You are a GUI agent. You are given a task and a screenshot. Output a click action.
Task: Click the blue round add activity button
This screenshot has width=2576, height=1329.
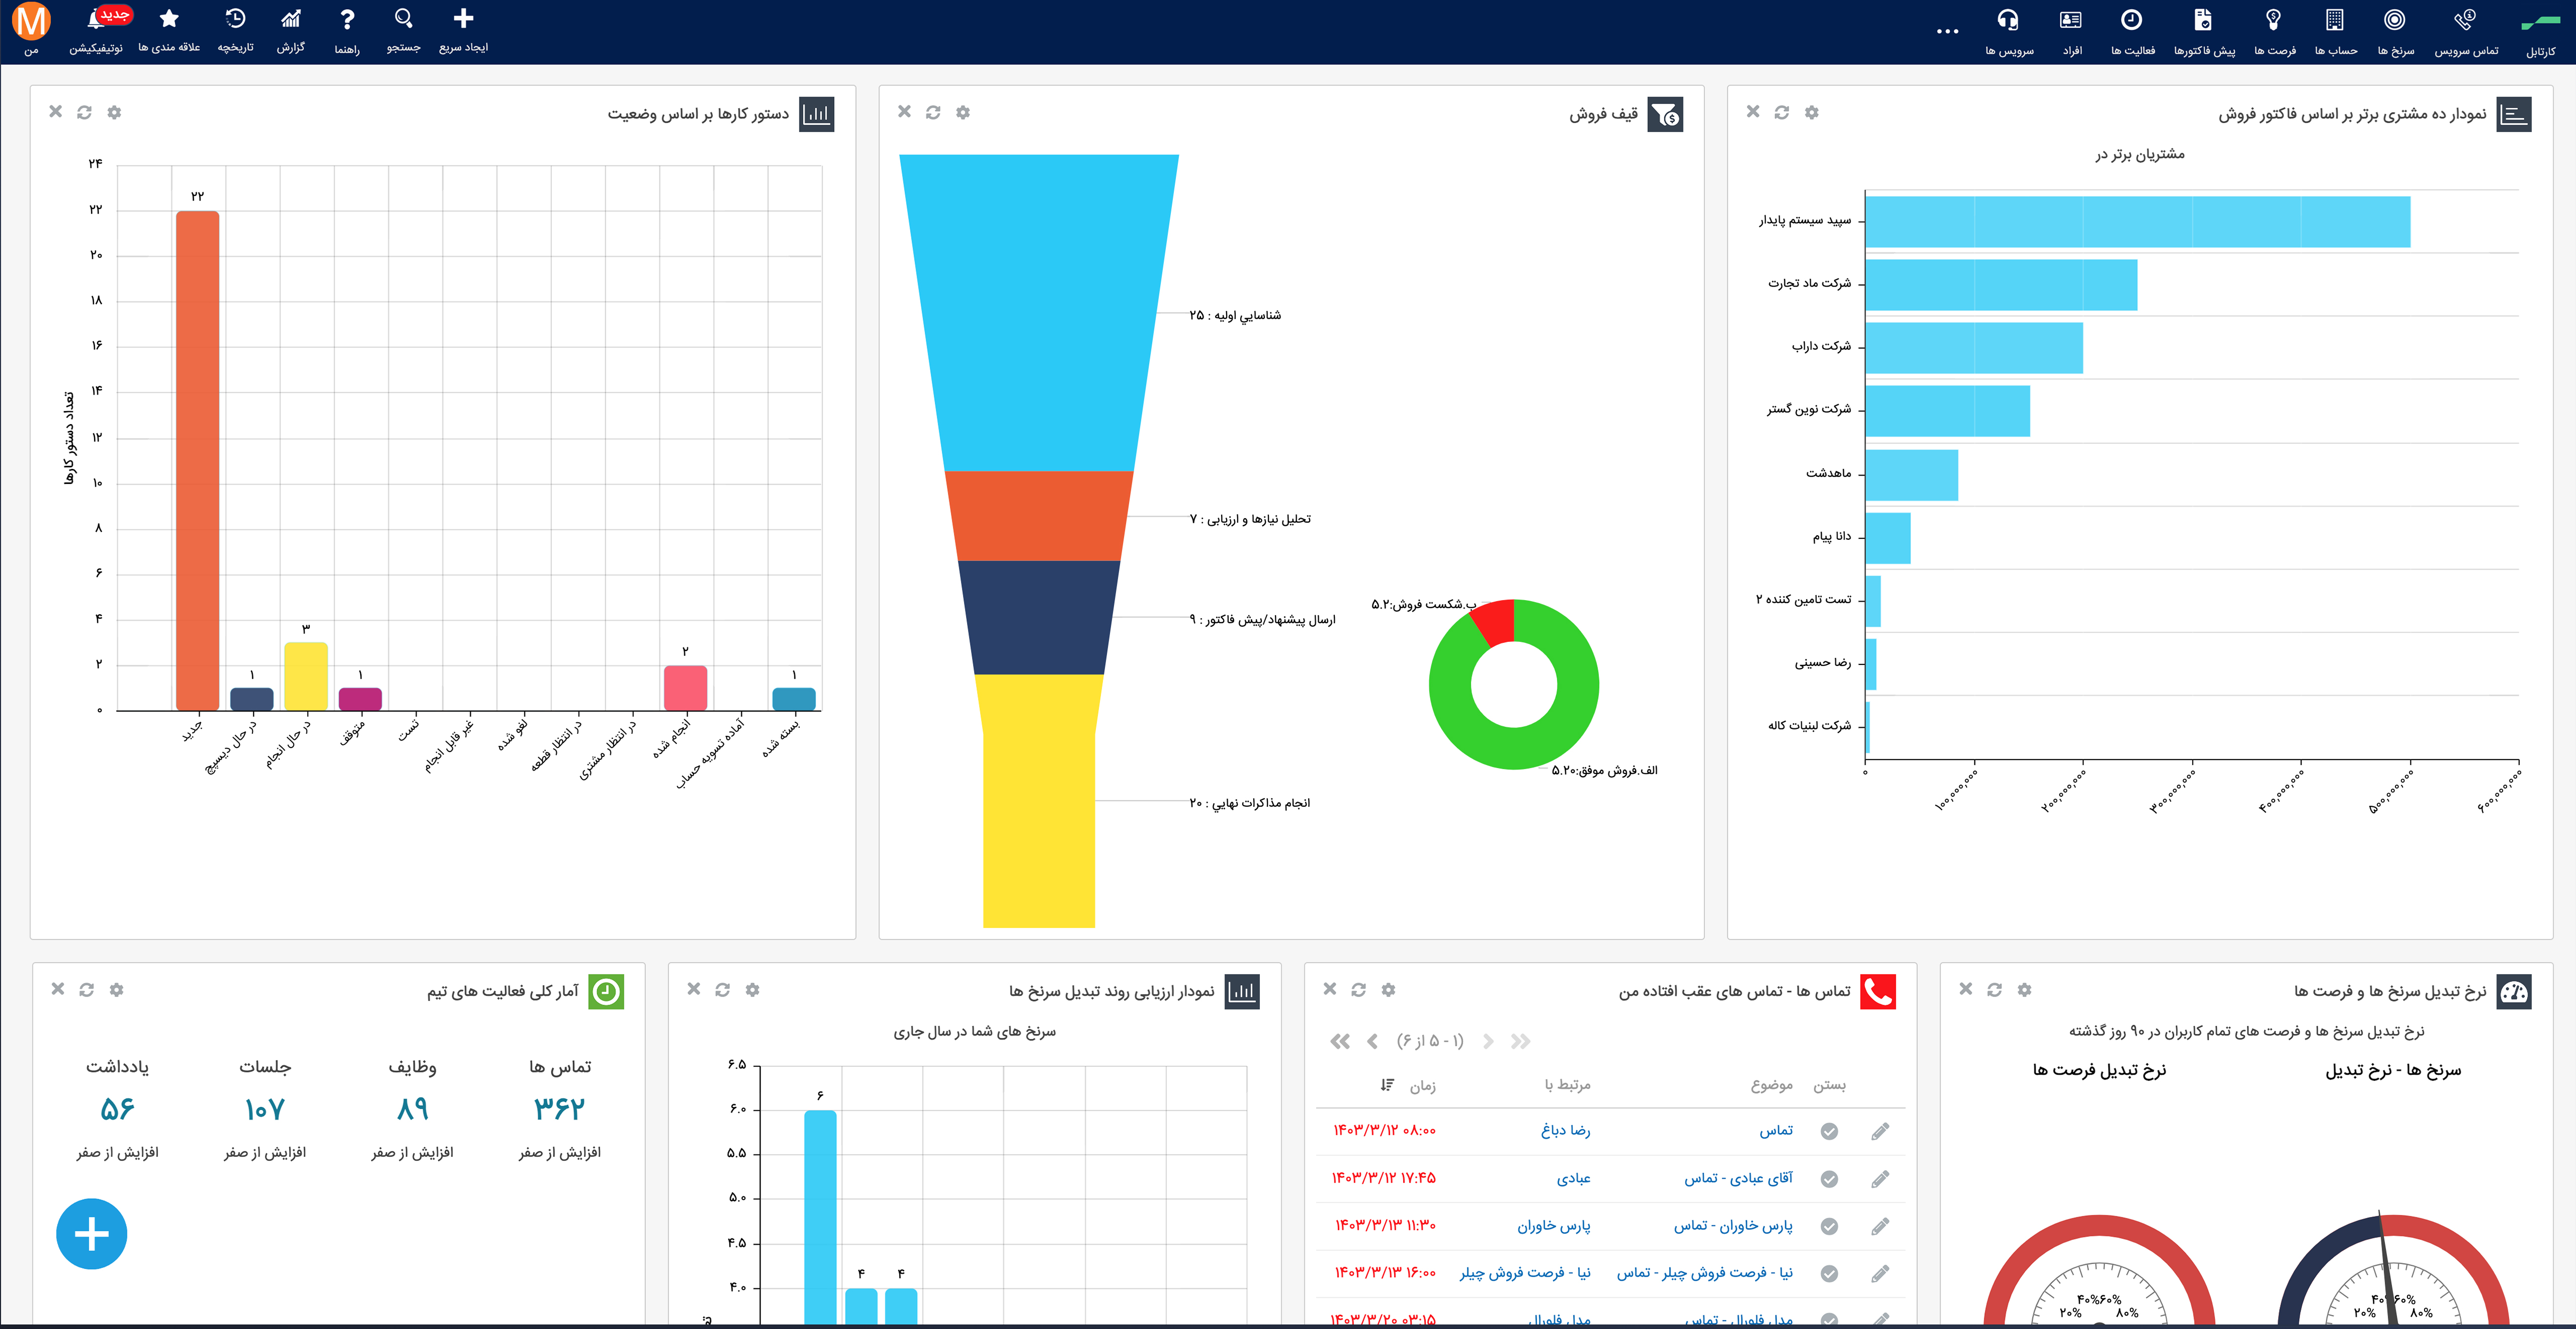91,1233
